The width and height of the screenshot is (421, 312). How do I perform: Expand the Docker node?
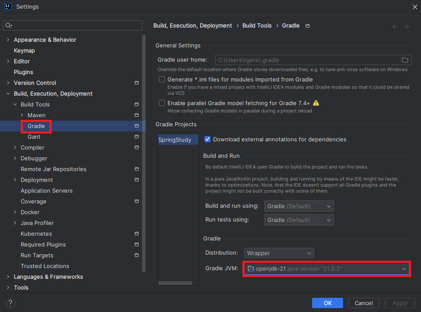[15, 212]
